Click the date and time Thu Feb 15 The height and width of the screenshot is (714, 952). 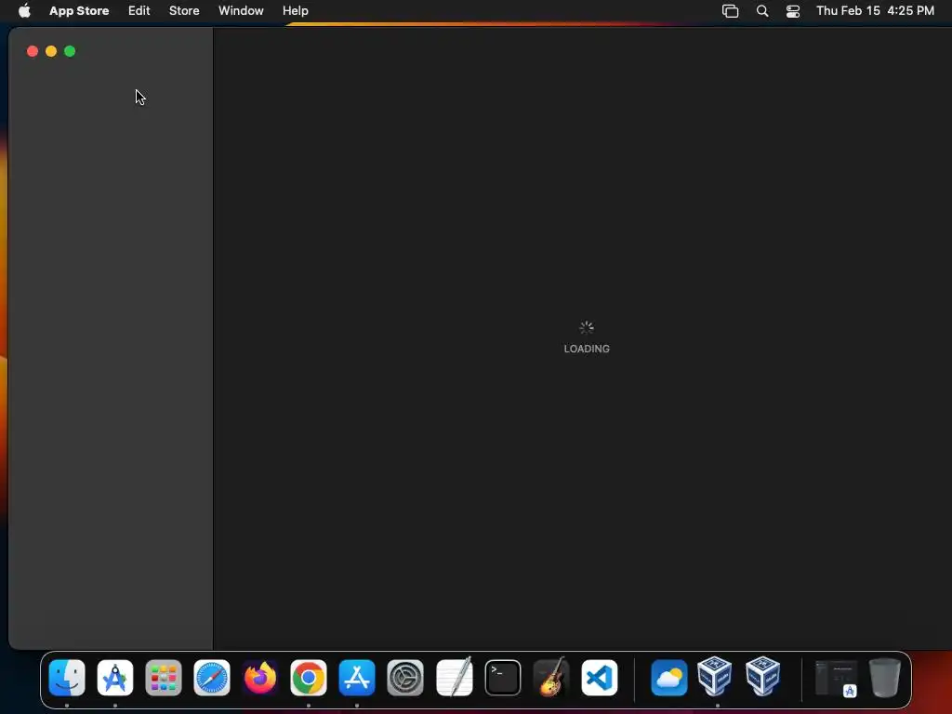point(875,11)
